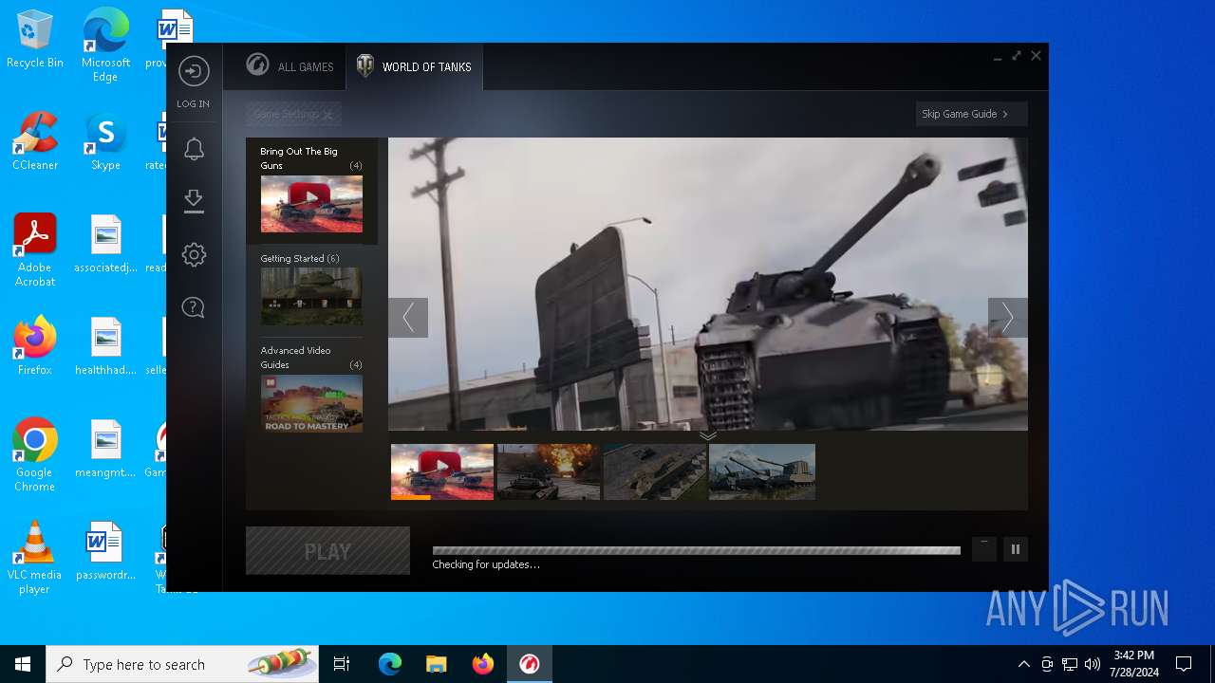Viewport: 1215px width, 683px height.
Task: Open the meangmt image file on desktop
Action: [105, 449]
